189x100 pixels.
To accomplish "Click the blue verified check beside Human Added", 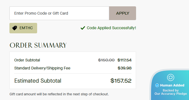I will [x=157, y=85].
